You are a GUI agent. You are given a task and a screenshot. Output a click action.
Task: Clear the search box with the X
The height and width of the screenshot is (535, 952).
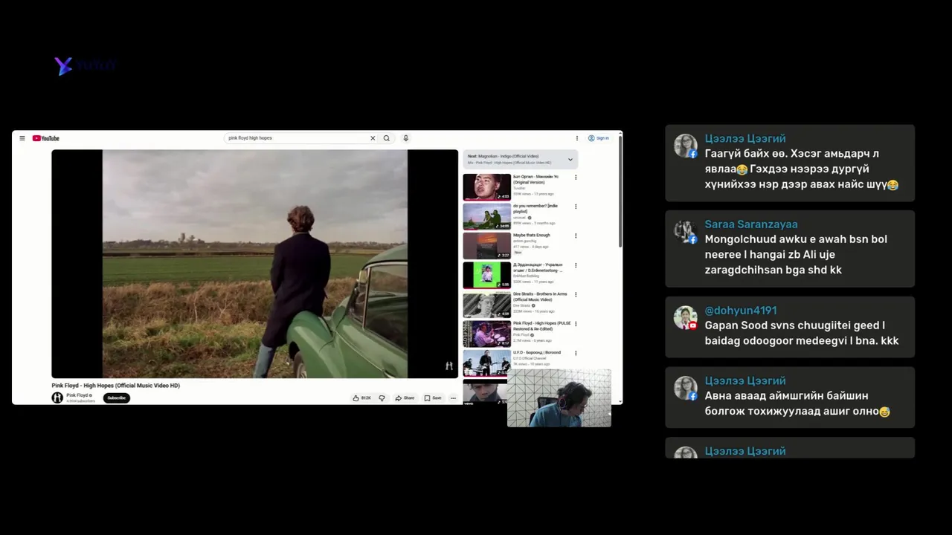(373, 138)
